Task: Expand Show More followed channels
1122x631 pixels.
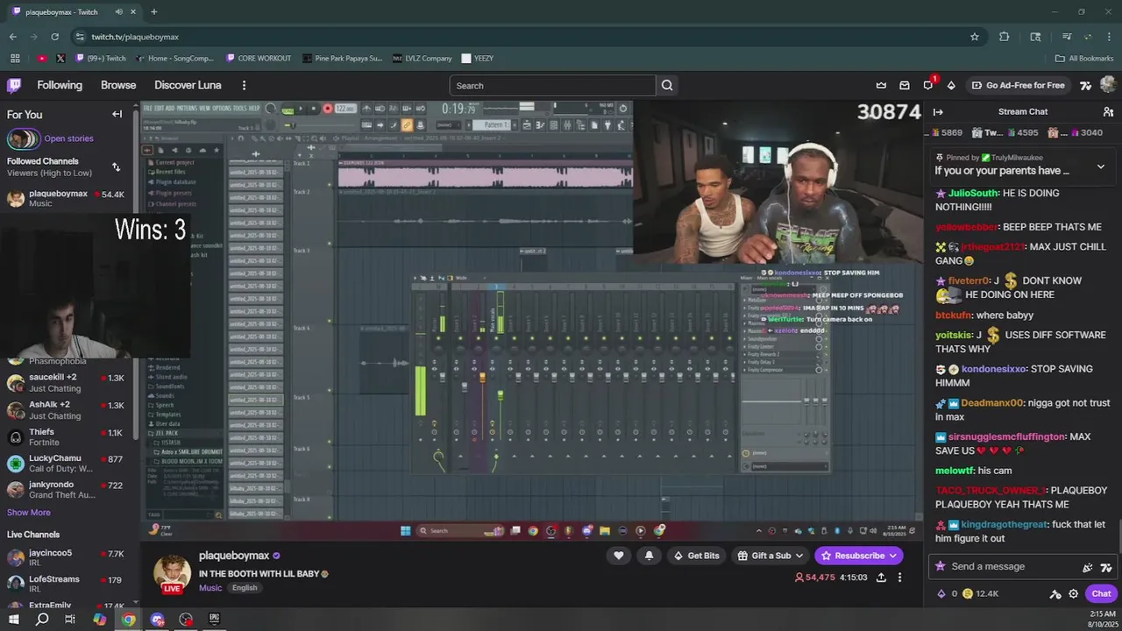Action: coord(29,513)
